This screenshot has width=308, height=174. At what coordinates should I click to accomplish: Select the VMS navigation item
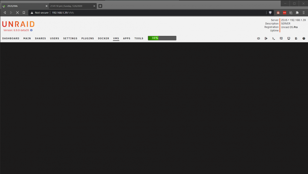(116, 38)
